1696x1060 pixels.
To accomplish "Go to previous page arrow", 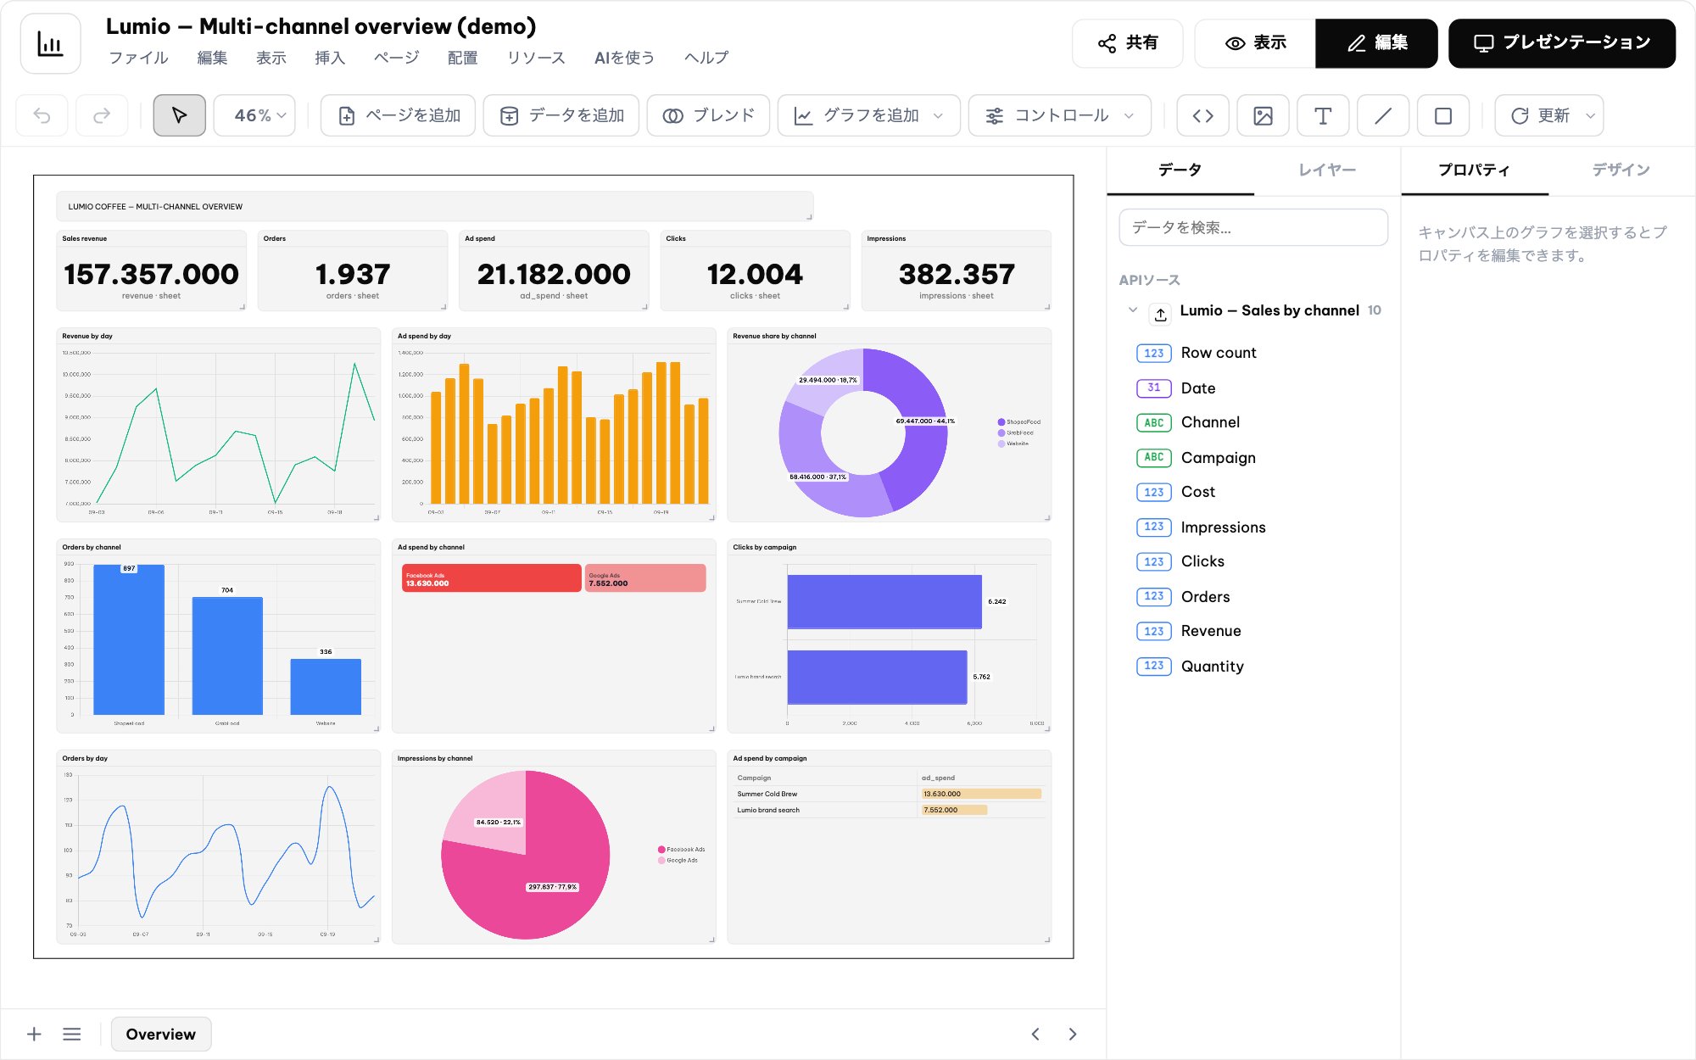I will 1035,1034.
